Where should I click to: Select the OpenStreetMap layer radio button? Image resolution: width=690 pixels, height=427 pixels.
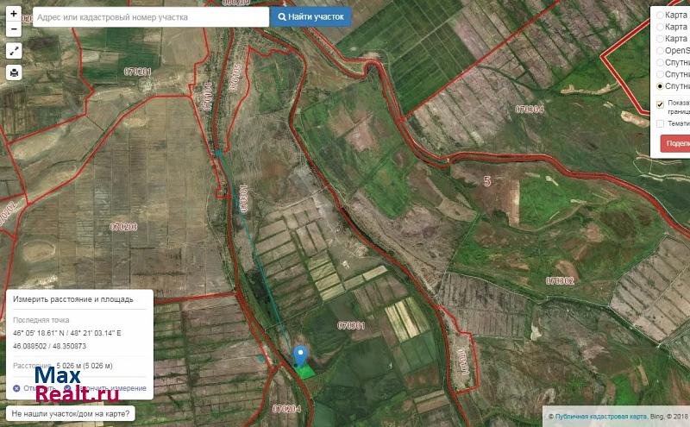pos(661,50)
